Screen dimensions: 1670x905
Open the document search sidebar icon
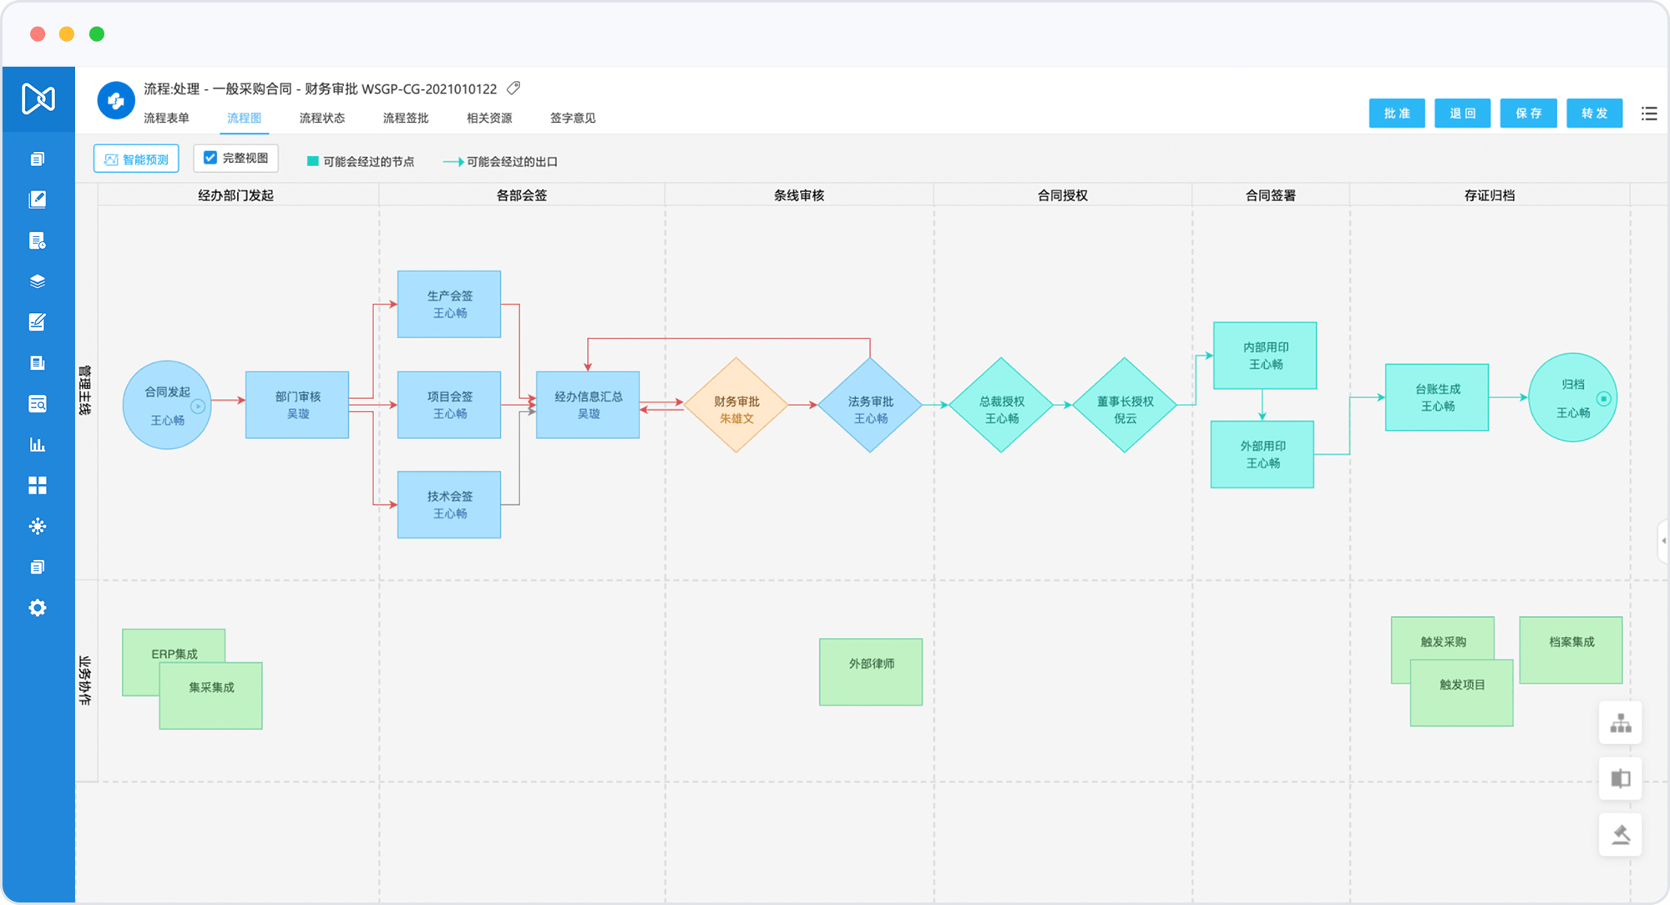click(x=38, y=404)
